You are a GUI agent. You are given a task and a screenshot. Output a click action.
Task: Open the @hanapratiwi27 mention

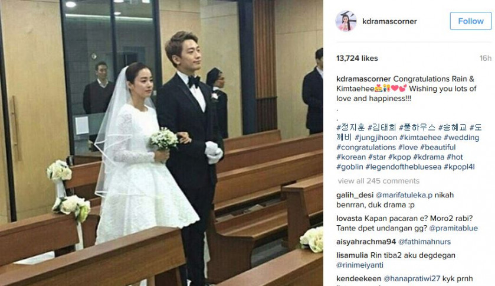click(x=412, y=279)
